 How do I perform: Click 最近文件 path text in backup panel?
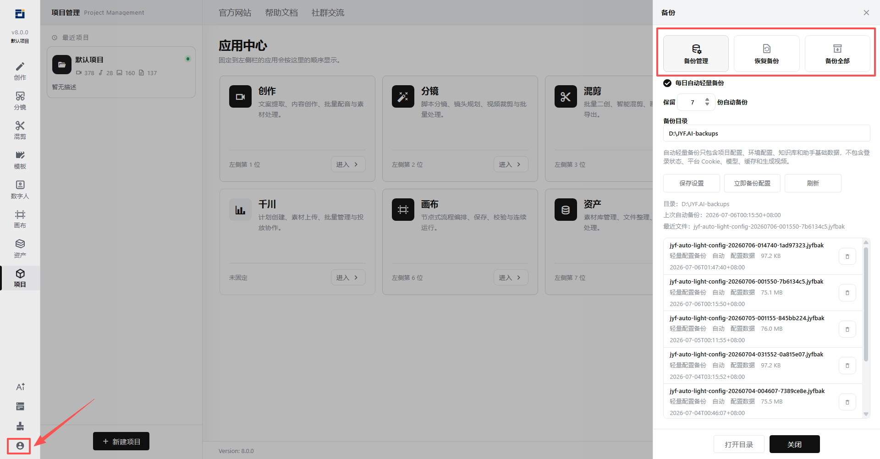click(754, 226)
